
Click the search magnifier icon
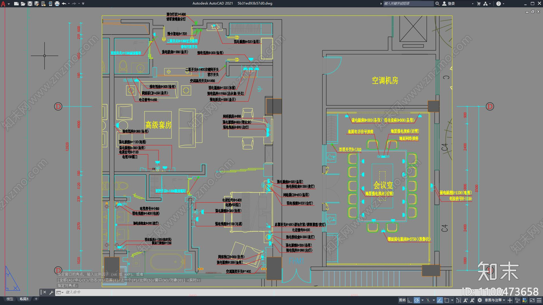click(437, 4)
